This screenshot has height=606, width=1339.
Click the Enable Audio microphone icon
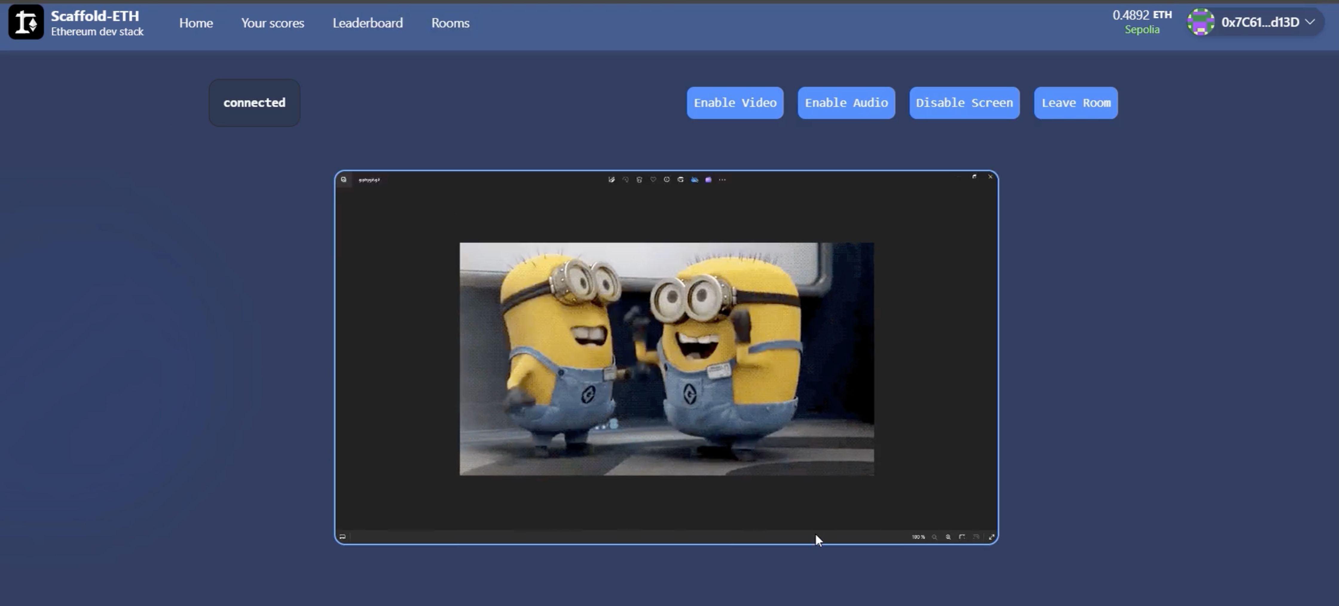tap(846, 102)
